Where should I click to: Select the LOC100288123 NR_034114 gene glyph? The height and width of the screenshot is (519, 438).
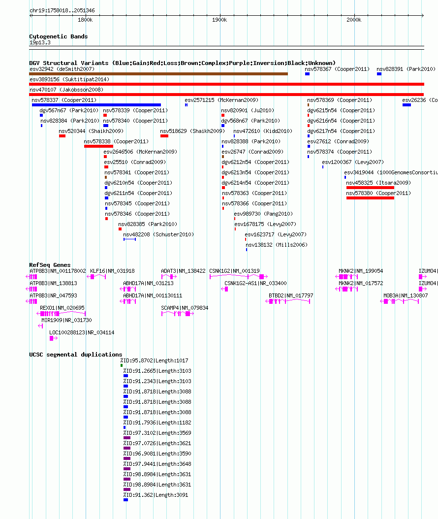(54, 338)
